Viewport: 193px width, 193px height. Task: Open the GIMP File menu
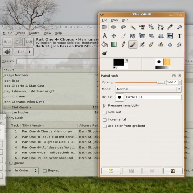click(x=105, y=20)
